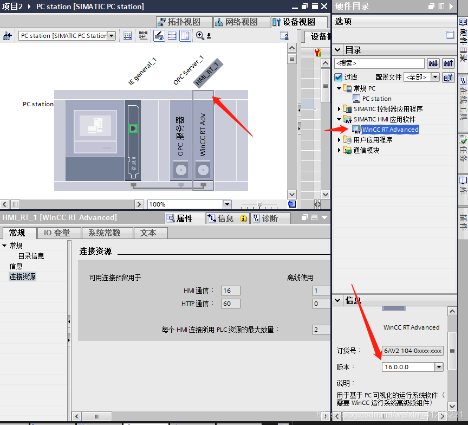Click the zoom slider handle
The image size is (468, 425).
click(x=259, y=204)
